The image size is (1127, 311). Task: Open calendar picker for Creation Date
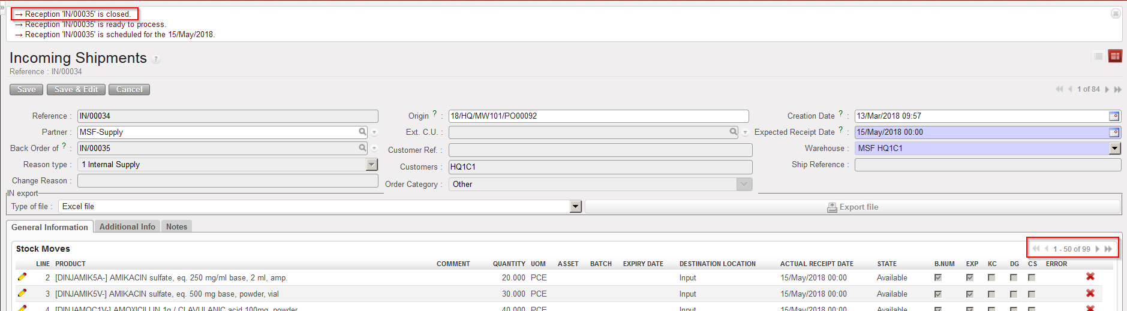click(x=1114, y=116)
